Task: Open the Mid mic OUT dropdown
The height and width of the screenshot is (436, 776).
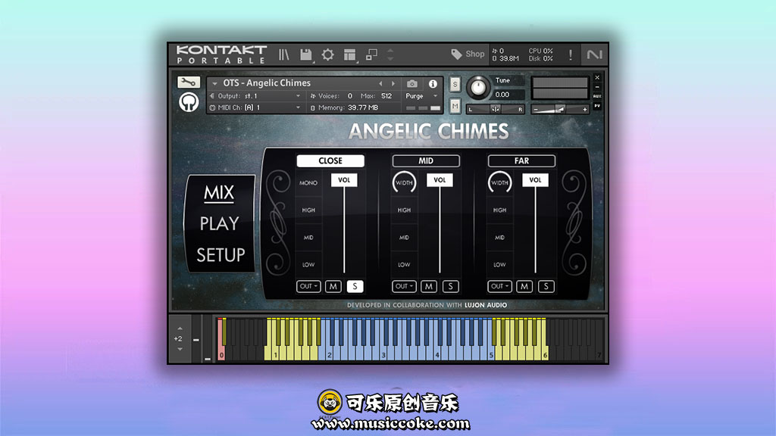Action: tap(404, 286)
